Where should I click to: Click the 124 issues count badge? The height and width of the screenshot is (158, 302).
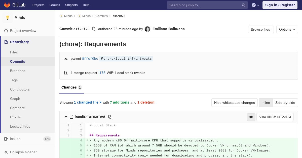pos(47,139)
